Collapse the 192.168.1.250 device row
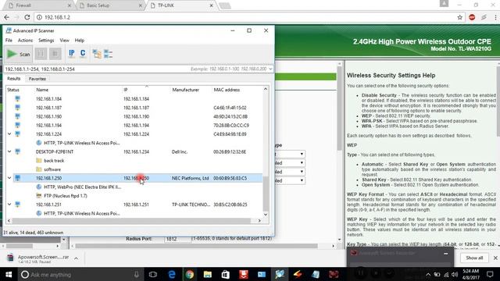500x281 pixels. point(9,178)
